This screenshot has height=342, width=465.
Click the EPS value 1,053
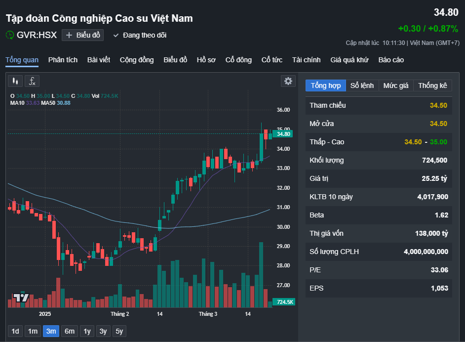click(439, 288)
